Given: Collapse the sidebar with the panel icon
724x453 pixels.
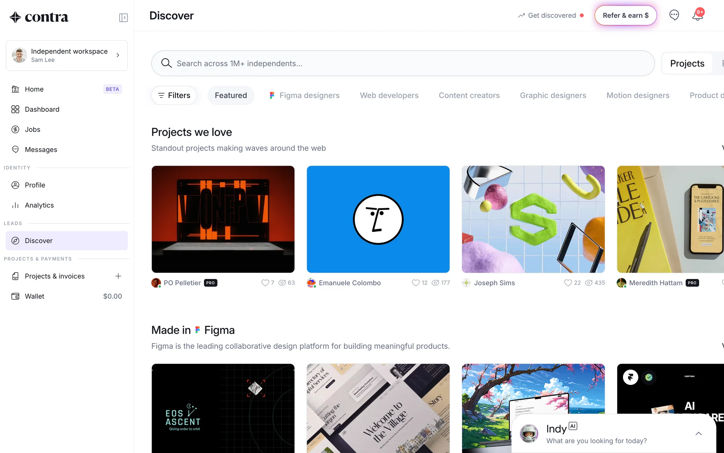Looking at the screenshot, I should click(123, 18).
